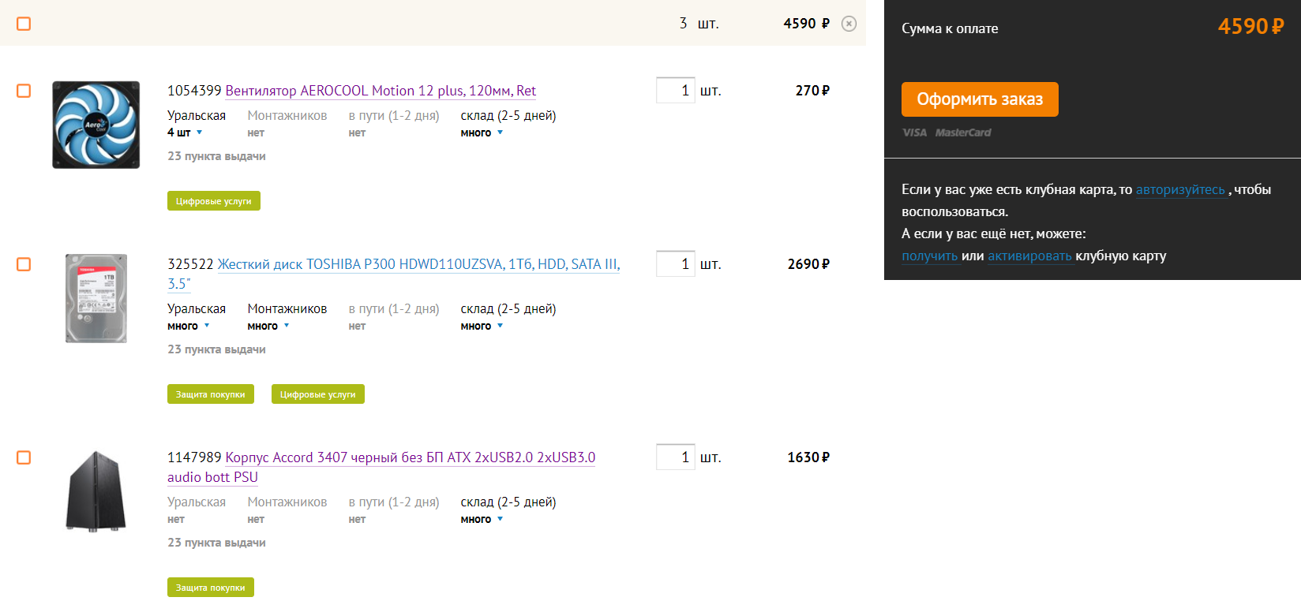Click the 1630 ₽ case price
Screen dimensions: 1301x601
(x=808, y=457)
